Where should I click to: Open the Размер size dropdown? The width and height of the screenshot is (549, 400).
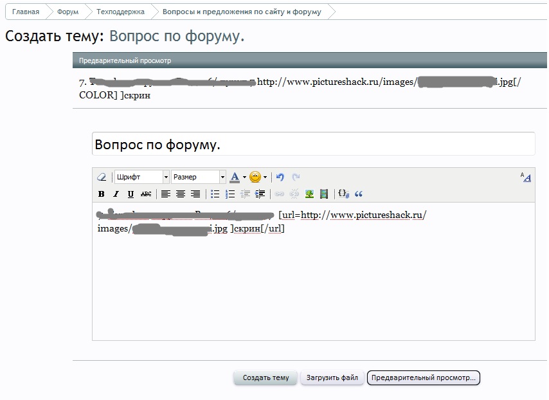[x=199, y=177]
